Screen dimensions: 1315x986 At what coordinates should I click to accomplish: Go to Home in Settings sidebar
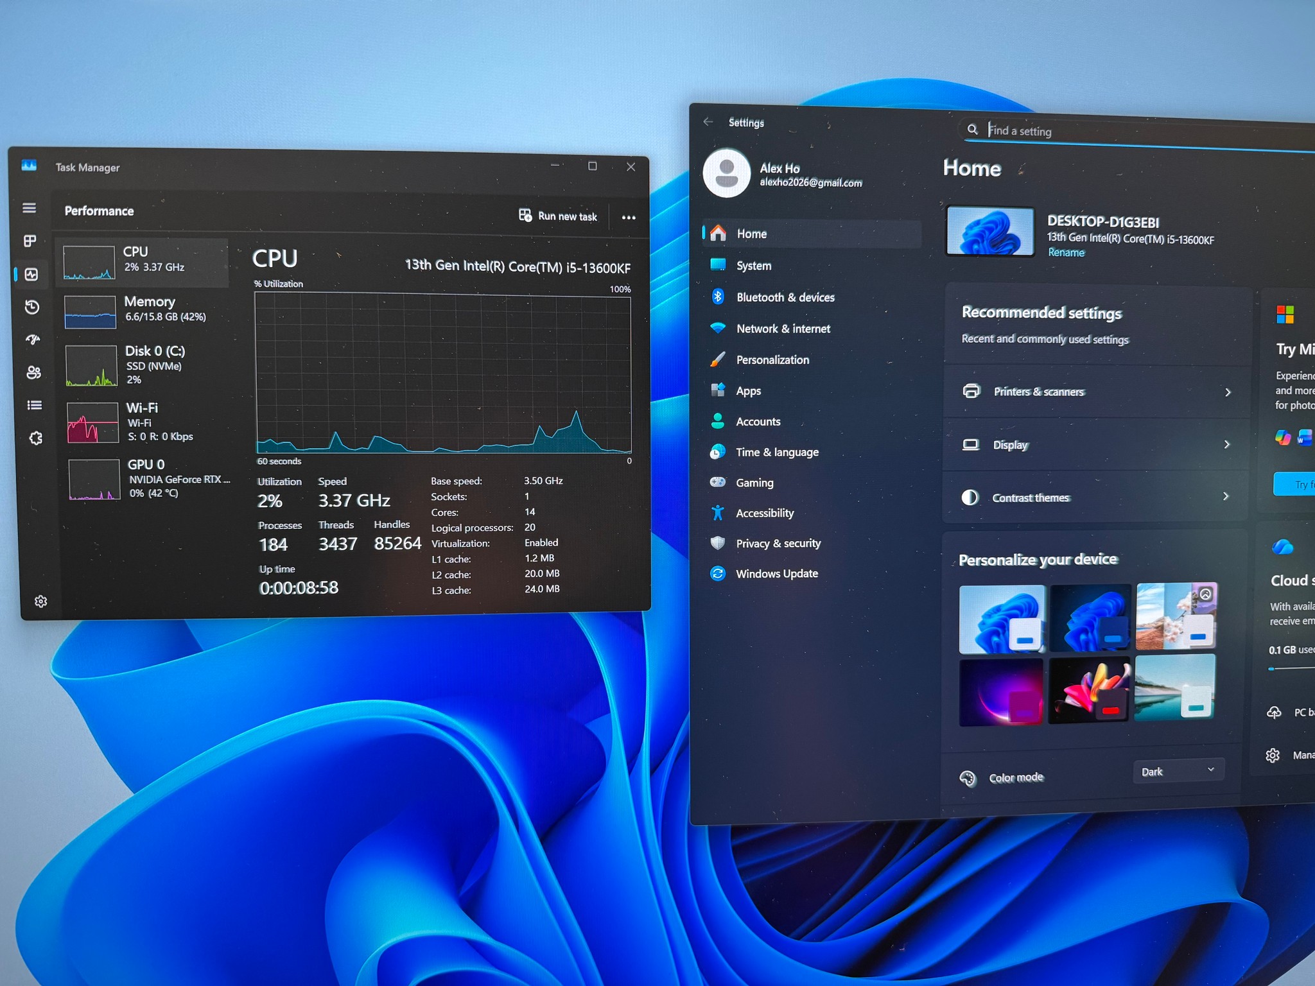(x=812, y=234)
